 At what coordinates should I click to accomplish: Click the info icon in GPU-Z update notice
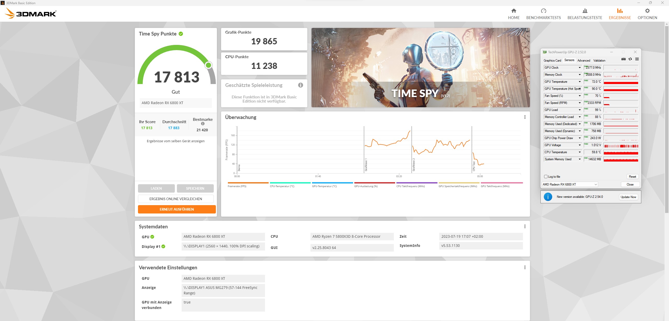pyautogui.click(x=548, y=197)
